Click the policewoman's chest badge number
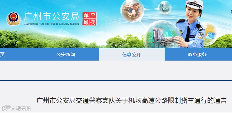232x113 pixels. coord(193,36)
